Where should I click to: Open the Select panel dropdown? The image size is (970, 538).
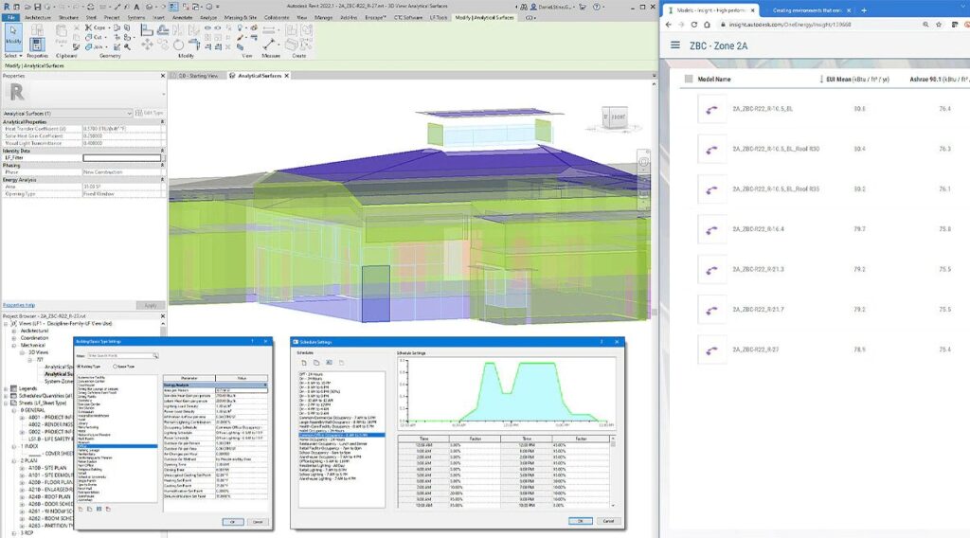[13, 56]
